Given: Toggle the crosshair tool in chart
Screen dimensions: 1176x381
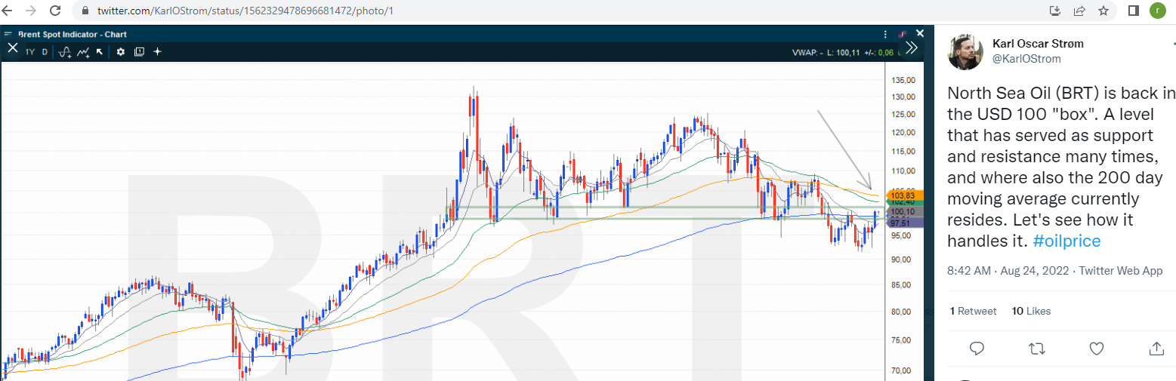Looking at the screenshot, I should pyautogui.click(x=157, y=52).
